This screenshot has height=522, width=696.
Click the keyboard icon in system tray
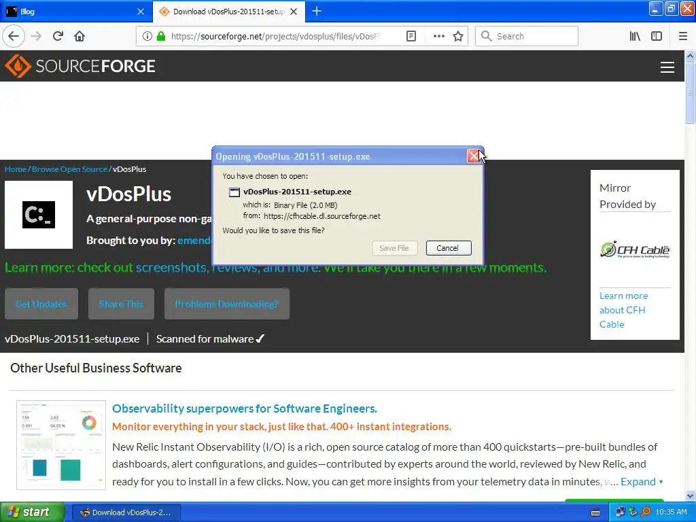tap(595, 512)
